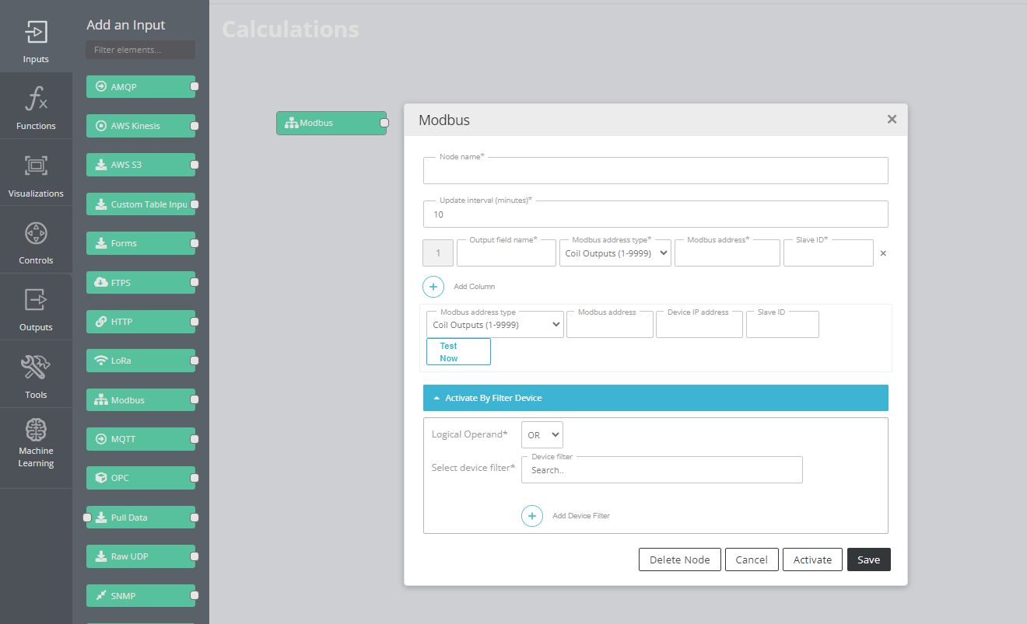Focus the Modbus address field in test section
The height and width of the screenshot is (624, 1027).
coord(610,325)
